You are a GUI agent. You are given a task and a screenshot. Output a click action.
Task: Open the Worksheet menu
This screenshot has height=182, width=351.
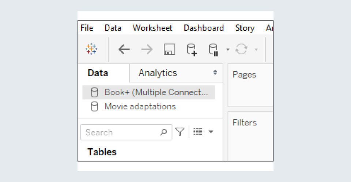152,28
